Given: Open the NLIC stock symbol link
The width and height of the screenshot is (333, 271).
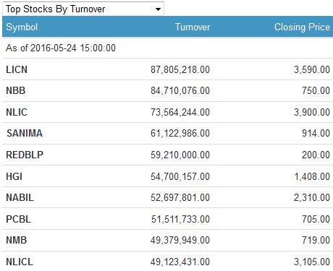Looking at the screenshot, I should coord(17,112).
